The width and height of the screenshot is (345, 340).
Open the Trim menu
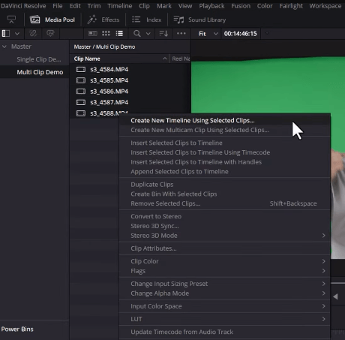point(94,6)
